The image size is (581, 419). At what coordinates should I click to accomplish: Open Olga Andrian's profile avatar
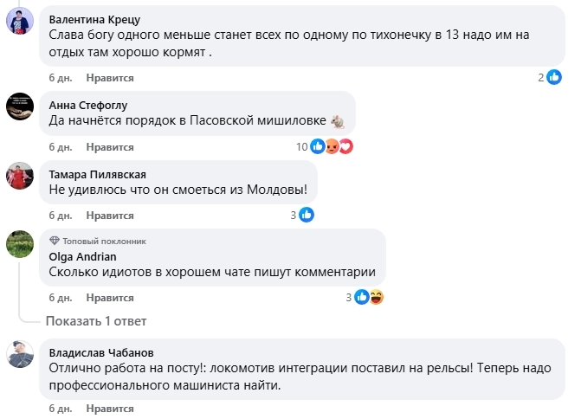coord(20,244)
